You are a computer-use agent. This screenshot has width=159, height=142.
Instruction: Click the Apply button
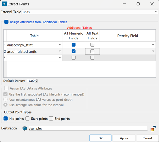click(x=124, y=138)
